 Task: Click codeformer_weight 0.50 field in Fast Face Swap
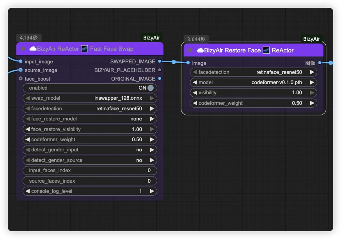90,140
